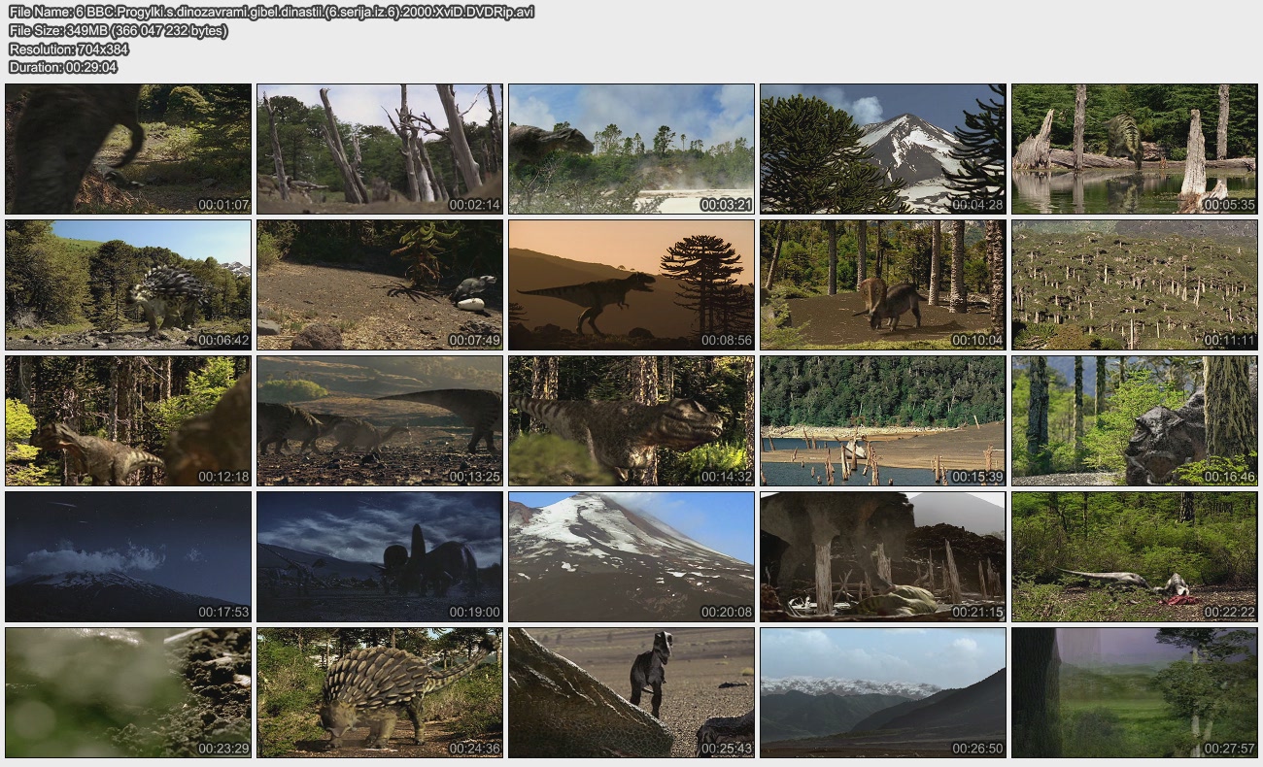Click the frame timestamped 00:03:21
Image resolution: width=1263 pixels, height=767 pixels.
click(631, 149)
